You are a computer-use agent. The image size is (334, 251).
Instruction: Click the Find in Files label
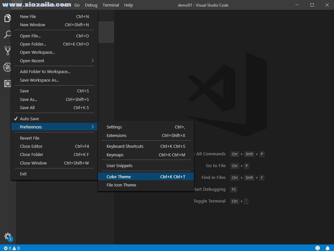(213, 177)
